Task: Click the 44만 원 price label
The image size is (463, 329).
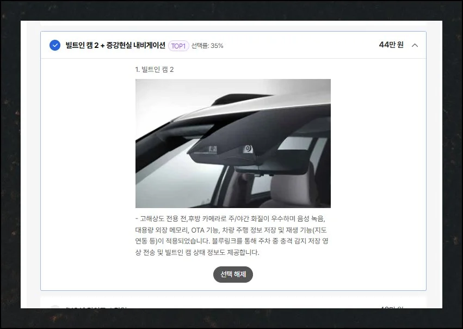Action: tap(391, 45)
